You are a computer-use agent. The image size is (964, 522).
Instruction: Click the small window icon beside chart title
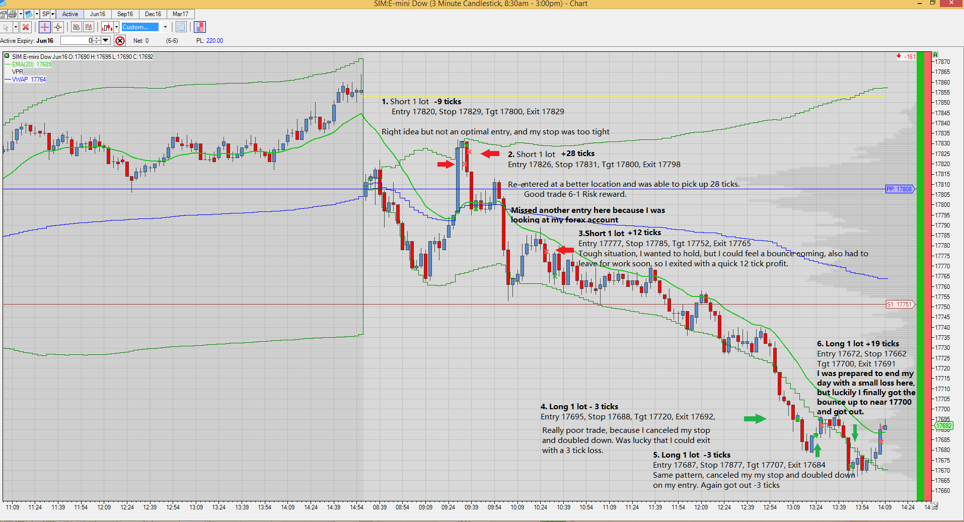(6, 56)
